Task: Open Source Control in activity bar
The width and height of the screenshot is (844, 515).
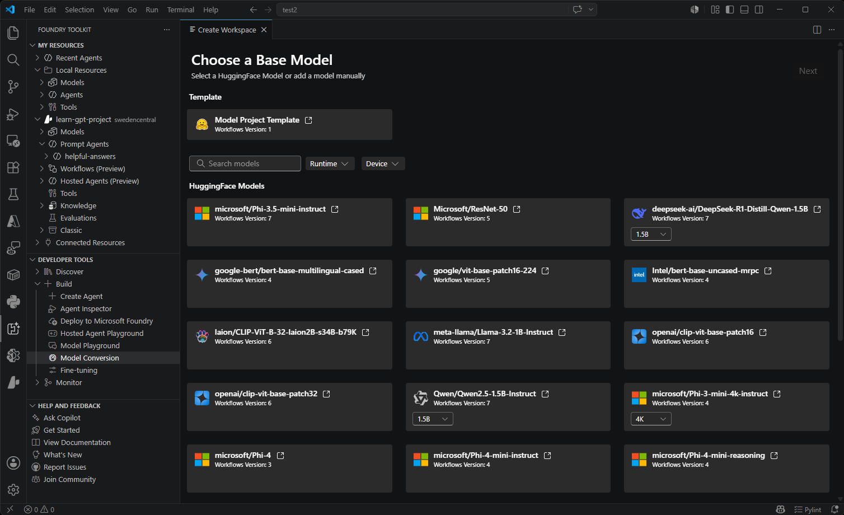Action: pos(13,86)
